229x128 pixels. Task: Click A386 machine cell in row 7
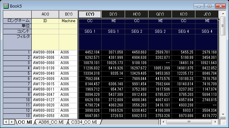(x=69, y=84)
